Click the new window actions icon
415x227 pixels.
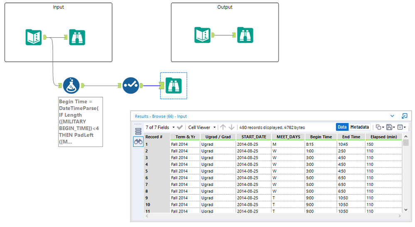[400, 127]
